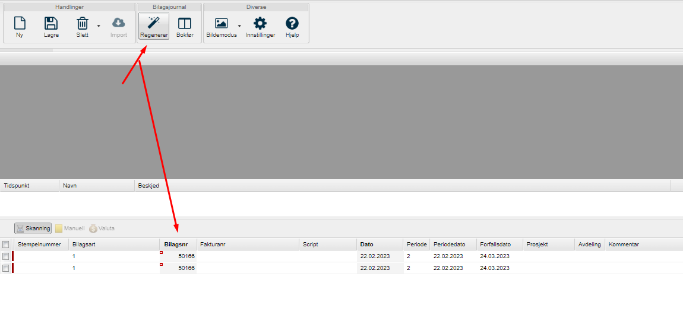683x311 pixels.
Task: Open the Bildemodus image icon
Action: [x=221, y=24]
